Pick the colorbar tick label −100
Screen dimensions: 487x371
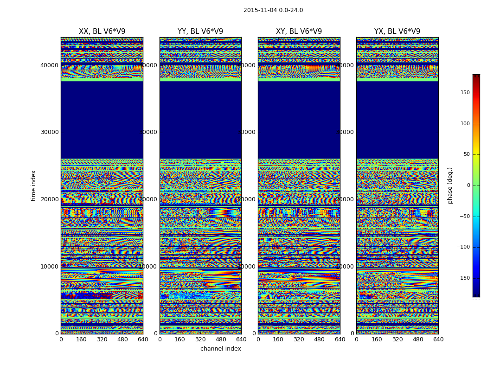(x=464, y=247)
